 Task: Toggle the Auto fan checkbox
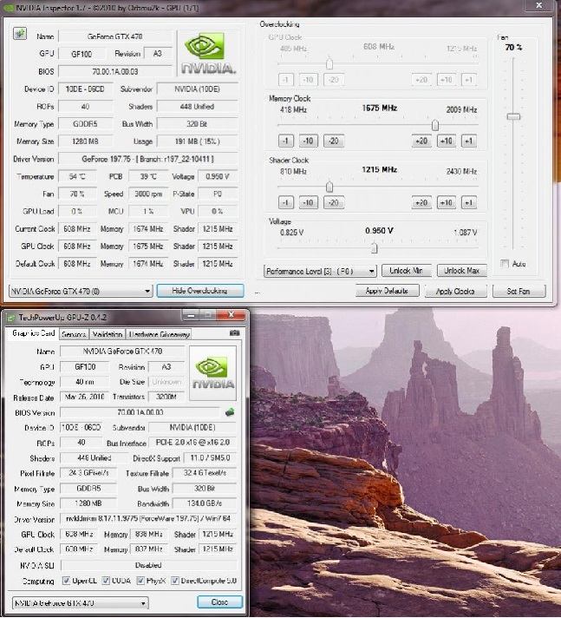coord(505,263)
